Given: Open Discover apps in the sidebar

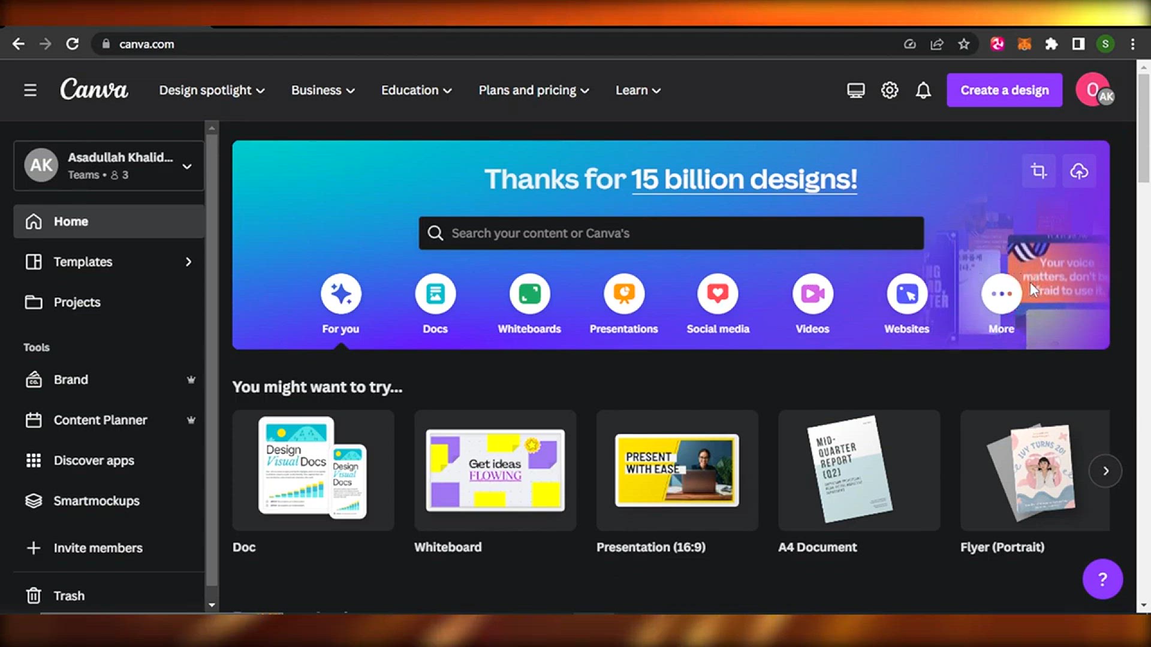Looking at the screenshot, I should click(109, 460).
